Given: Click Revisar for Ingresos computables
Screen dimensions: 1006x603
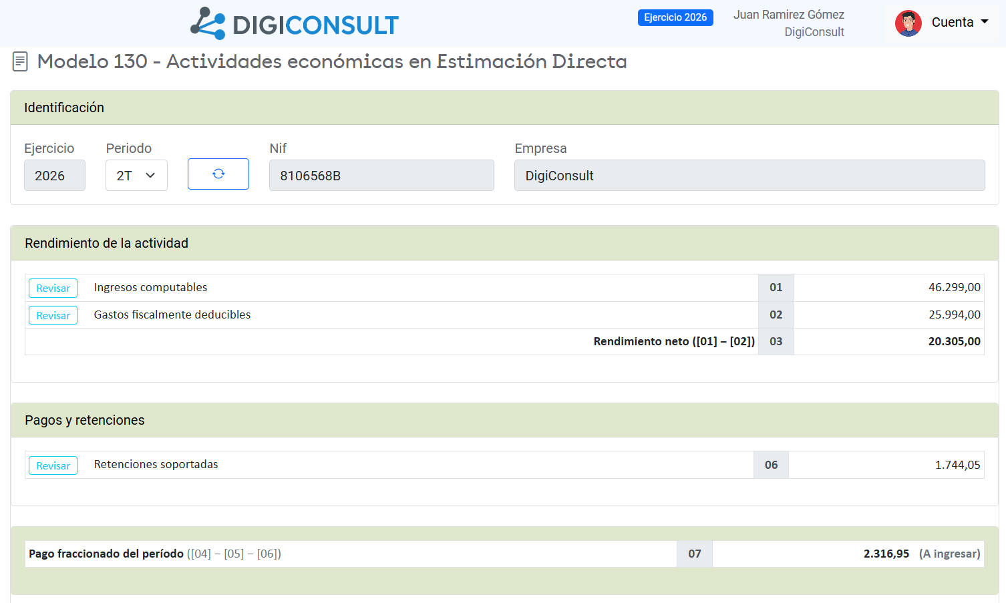Looking at the screenshot, I should point(53,288).
